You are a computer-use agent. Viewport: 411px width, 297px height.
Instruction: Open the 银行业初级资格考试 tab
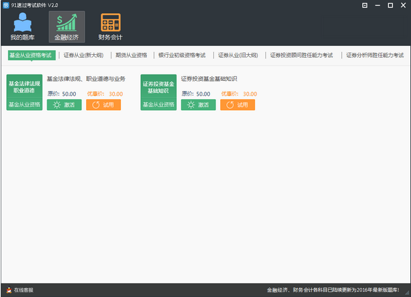click(182, 55)
